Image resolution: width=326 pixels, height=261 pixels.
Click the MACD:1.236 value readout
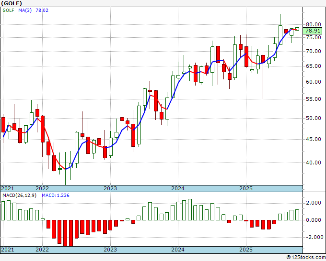click(x=56, y=196)
